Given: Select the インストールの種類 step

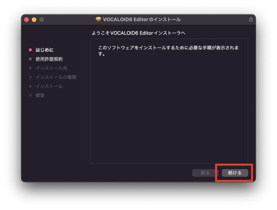Looking at the screenshot, I should (56, 77).
